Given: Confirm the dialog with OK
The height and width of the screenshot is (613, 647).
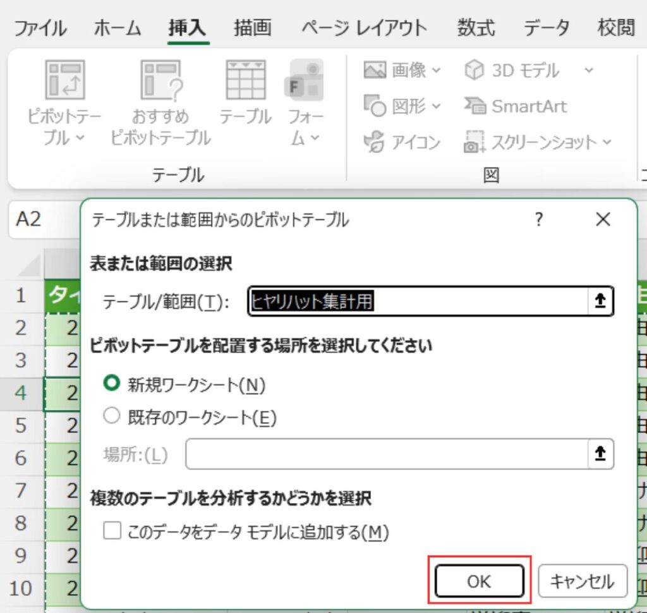Looking at the screenshot, I should pyautogui.click(x=480, y=581).
